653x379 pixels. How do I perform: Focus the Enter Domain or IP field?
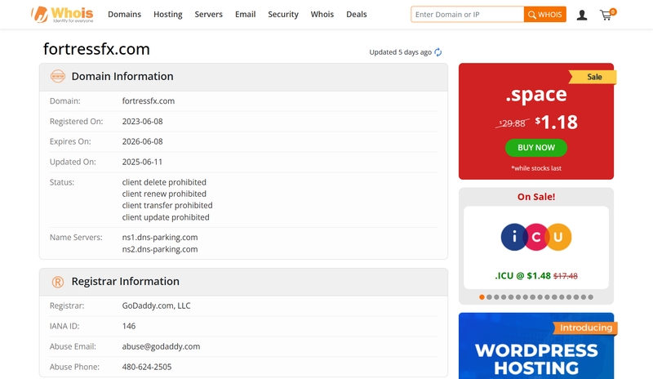pos(467,14)
